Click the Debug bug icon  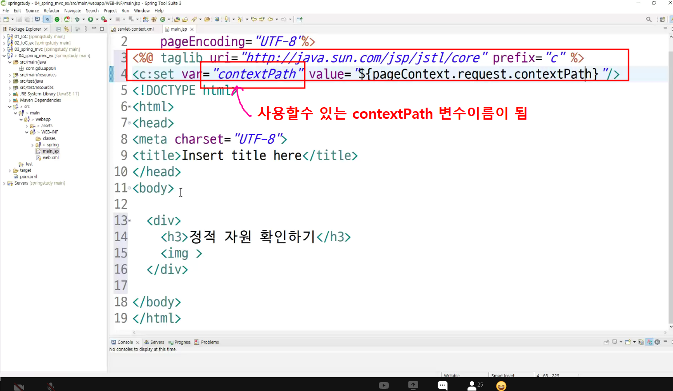click(x=77, y=19)
